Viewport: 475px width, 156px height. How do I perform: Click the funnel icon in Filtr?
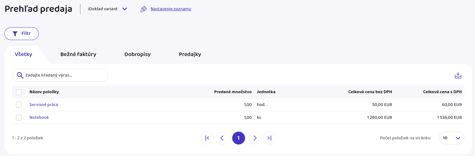click(15, 34)
